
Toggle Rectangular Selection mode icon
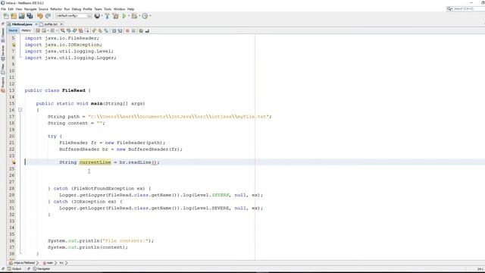click(x=86, y=30)
